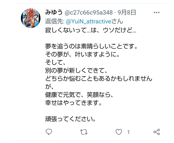The width and height of the screenshot is (174, 143).
Task: Like the tweet with the heart icon
Action: click(119, 132)
